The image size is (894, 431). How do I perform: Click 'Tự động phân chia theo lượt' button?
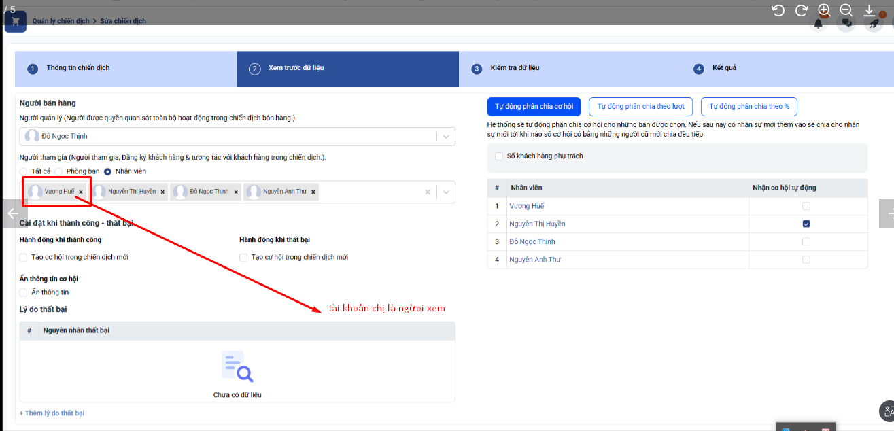640,107
